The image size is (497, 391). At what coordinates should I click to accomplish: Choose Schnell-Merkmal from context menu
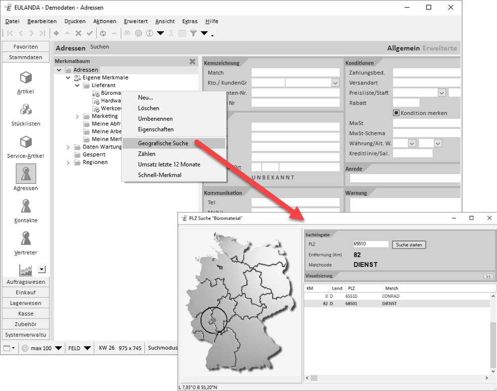[173, 175]
